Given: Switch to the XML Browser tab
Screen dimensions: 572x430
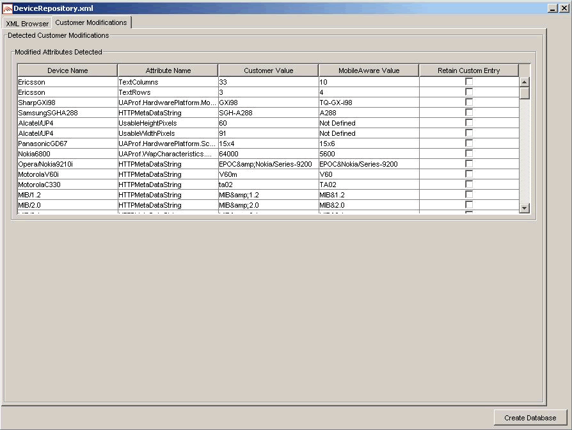Looking at the screenshot, I should [27, 23].
